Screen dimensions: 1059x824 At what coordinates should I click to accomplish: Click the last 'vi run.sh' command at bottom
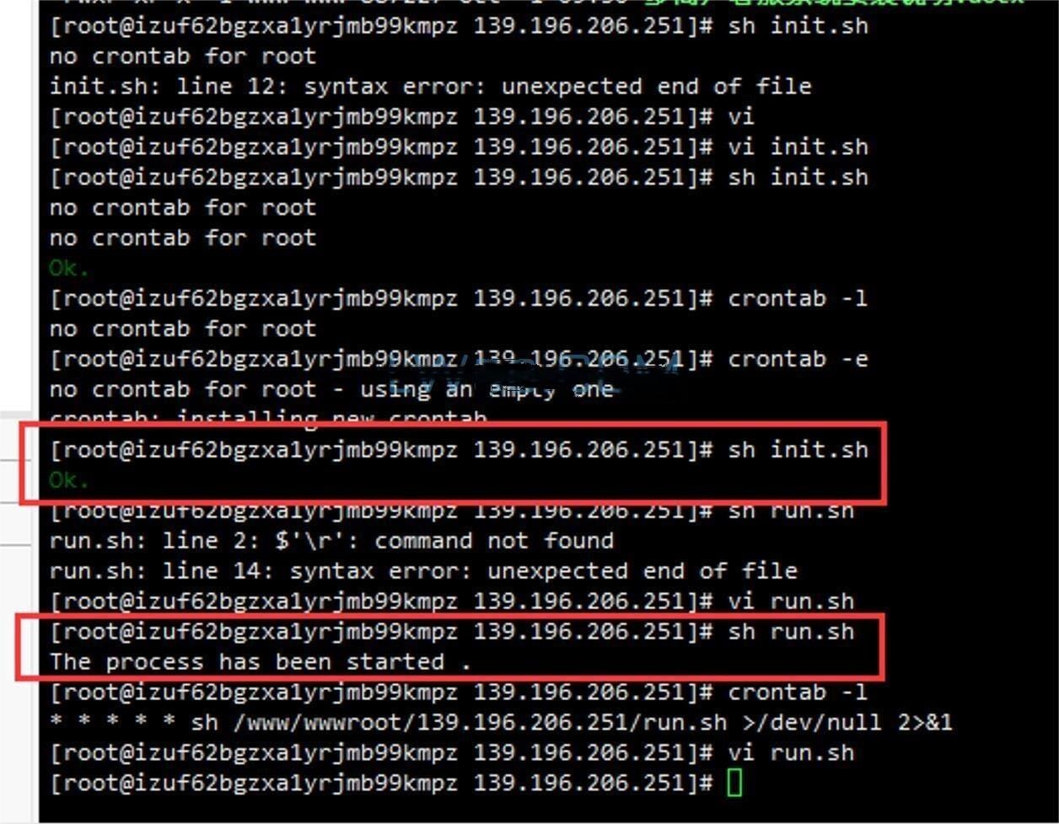[x=791, y=752]
